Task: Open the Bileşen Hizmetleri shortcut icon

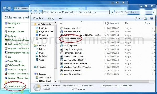Action: (62, 28)
